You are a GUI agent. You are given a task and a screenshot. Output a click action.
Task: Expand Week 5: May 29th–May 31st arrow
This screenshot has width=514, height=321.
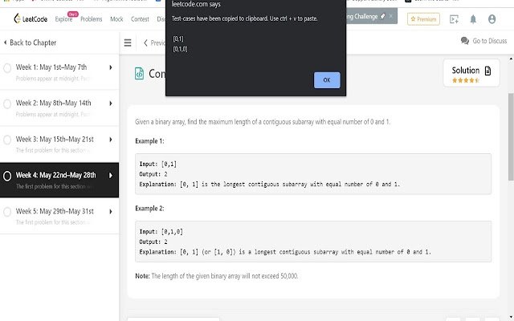[111, 212]
